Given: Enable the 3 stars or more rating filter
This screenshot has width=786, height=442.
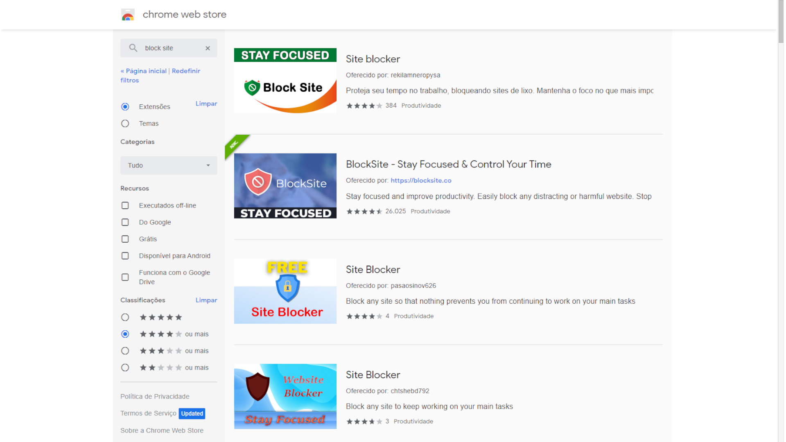Looking at the screenshot, I should [125, 351].
